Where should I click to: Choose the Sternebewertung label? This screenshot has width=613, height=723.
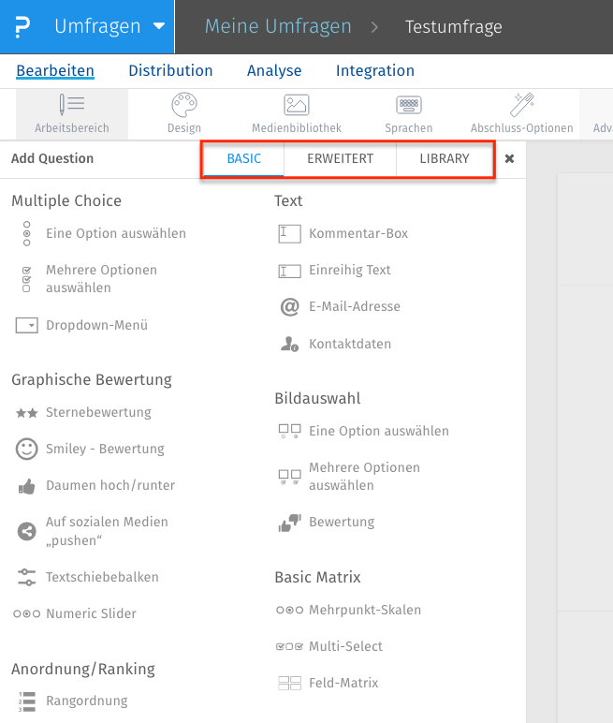click(x=98, y=412)
